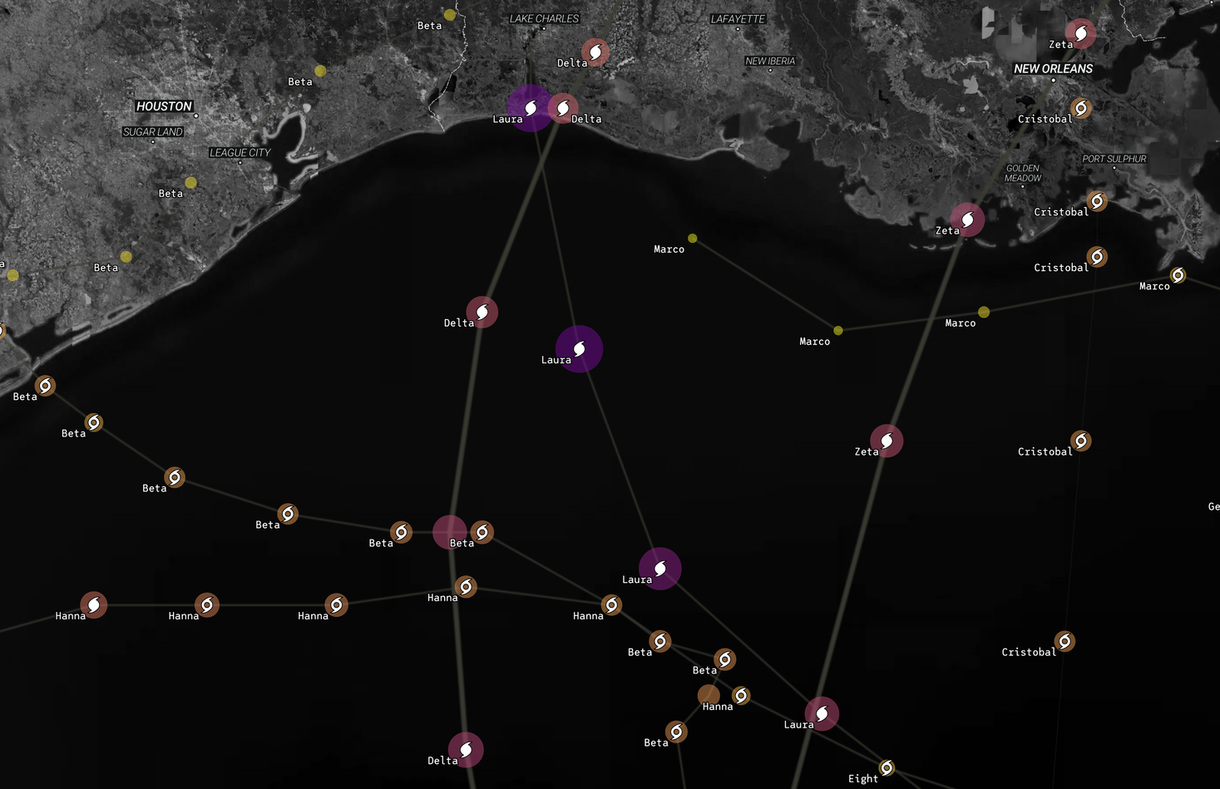Click the Cristobal icon near Port Sulphur
This screenshot has height=789, width=1220.
tap(1096, 200)
